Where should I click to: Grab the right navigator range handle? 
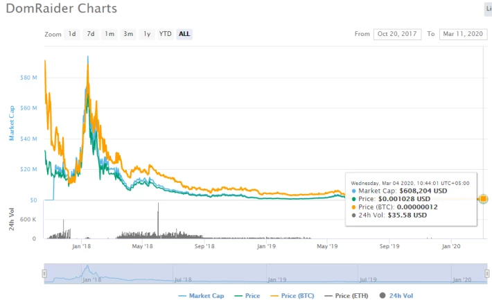[487, 274]
